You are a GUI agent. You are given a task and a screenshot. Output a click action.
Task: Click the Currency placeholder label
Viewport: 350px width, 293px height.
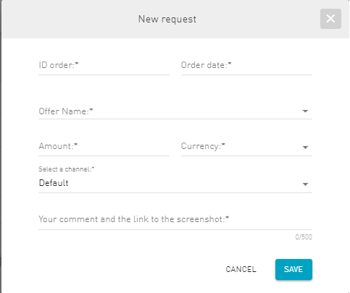203,146
